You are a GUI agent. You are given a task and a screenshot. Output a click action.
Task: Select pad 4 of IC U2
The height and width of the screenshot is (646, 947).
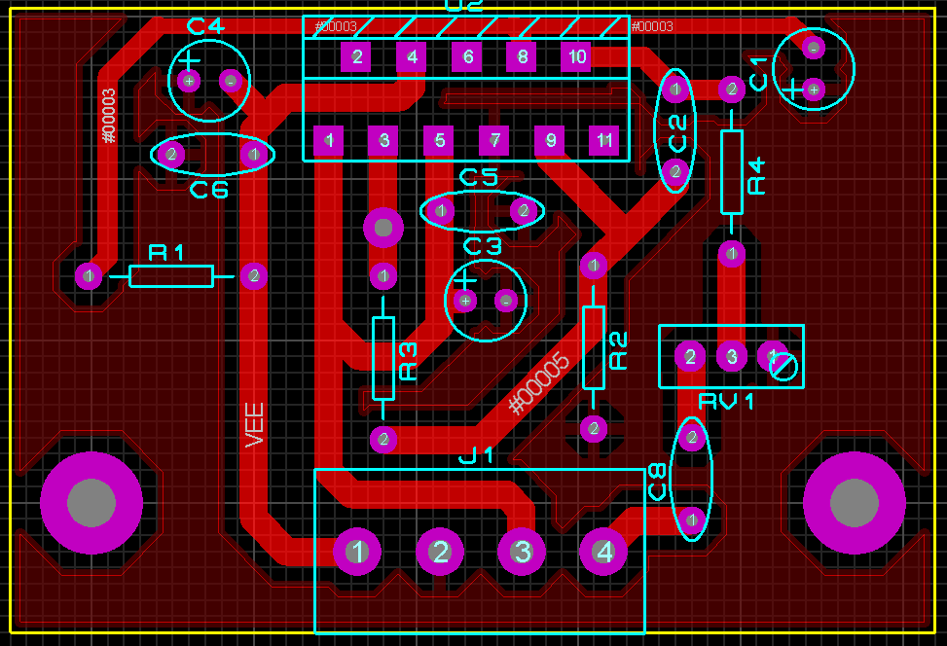point(412,56)
